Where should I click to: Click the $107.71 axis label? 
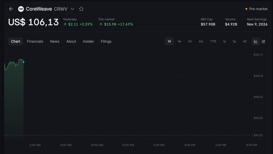pyautogui.click(x=258, y=55)
